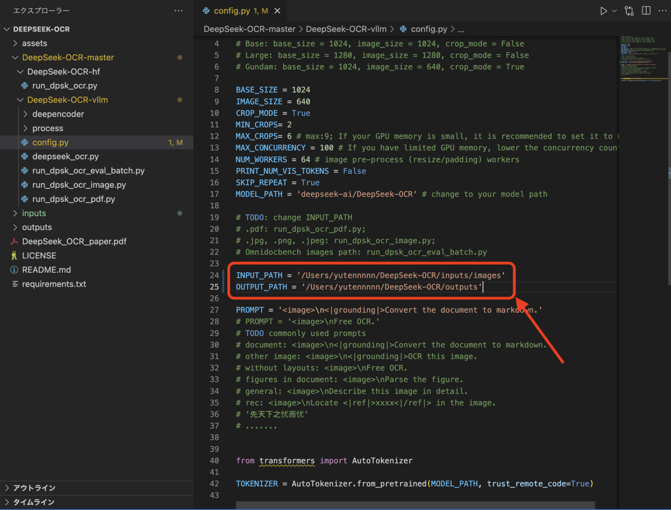Click DeepSeek-OCR-vllm breadcrumb segment
Screen dimensions: 671x510
coord(346,29)
